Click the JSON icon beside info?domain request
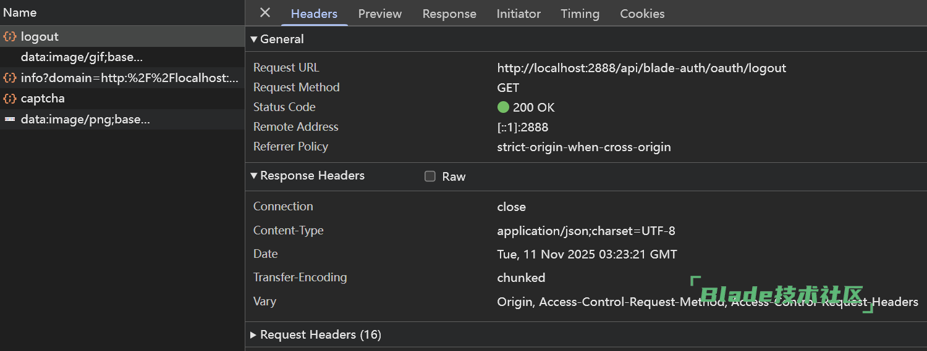This screenshot has width=927, height=351. pos(10,78)
